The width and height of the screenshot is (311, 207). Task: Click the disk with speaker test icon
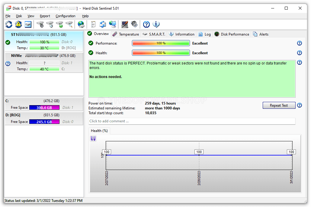click(x=40, y=24)
